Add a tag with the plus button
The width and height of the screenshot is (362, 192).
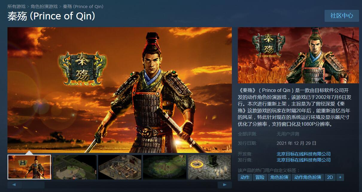coord(340,177)
